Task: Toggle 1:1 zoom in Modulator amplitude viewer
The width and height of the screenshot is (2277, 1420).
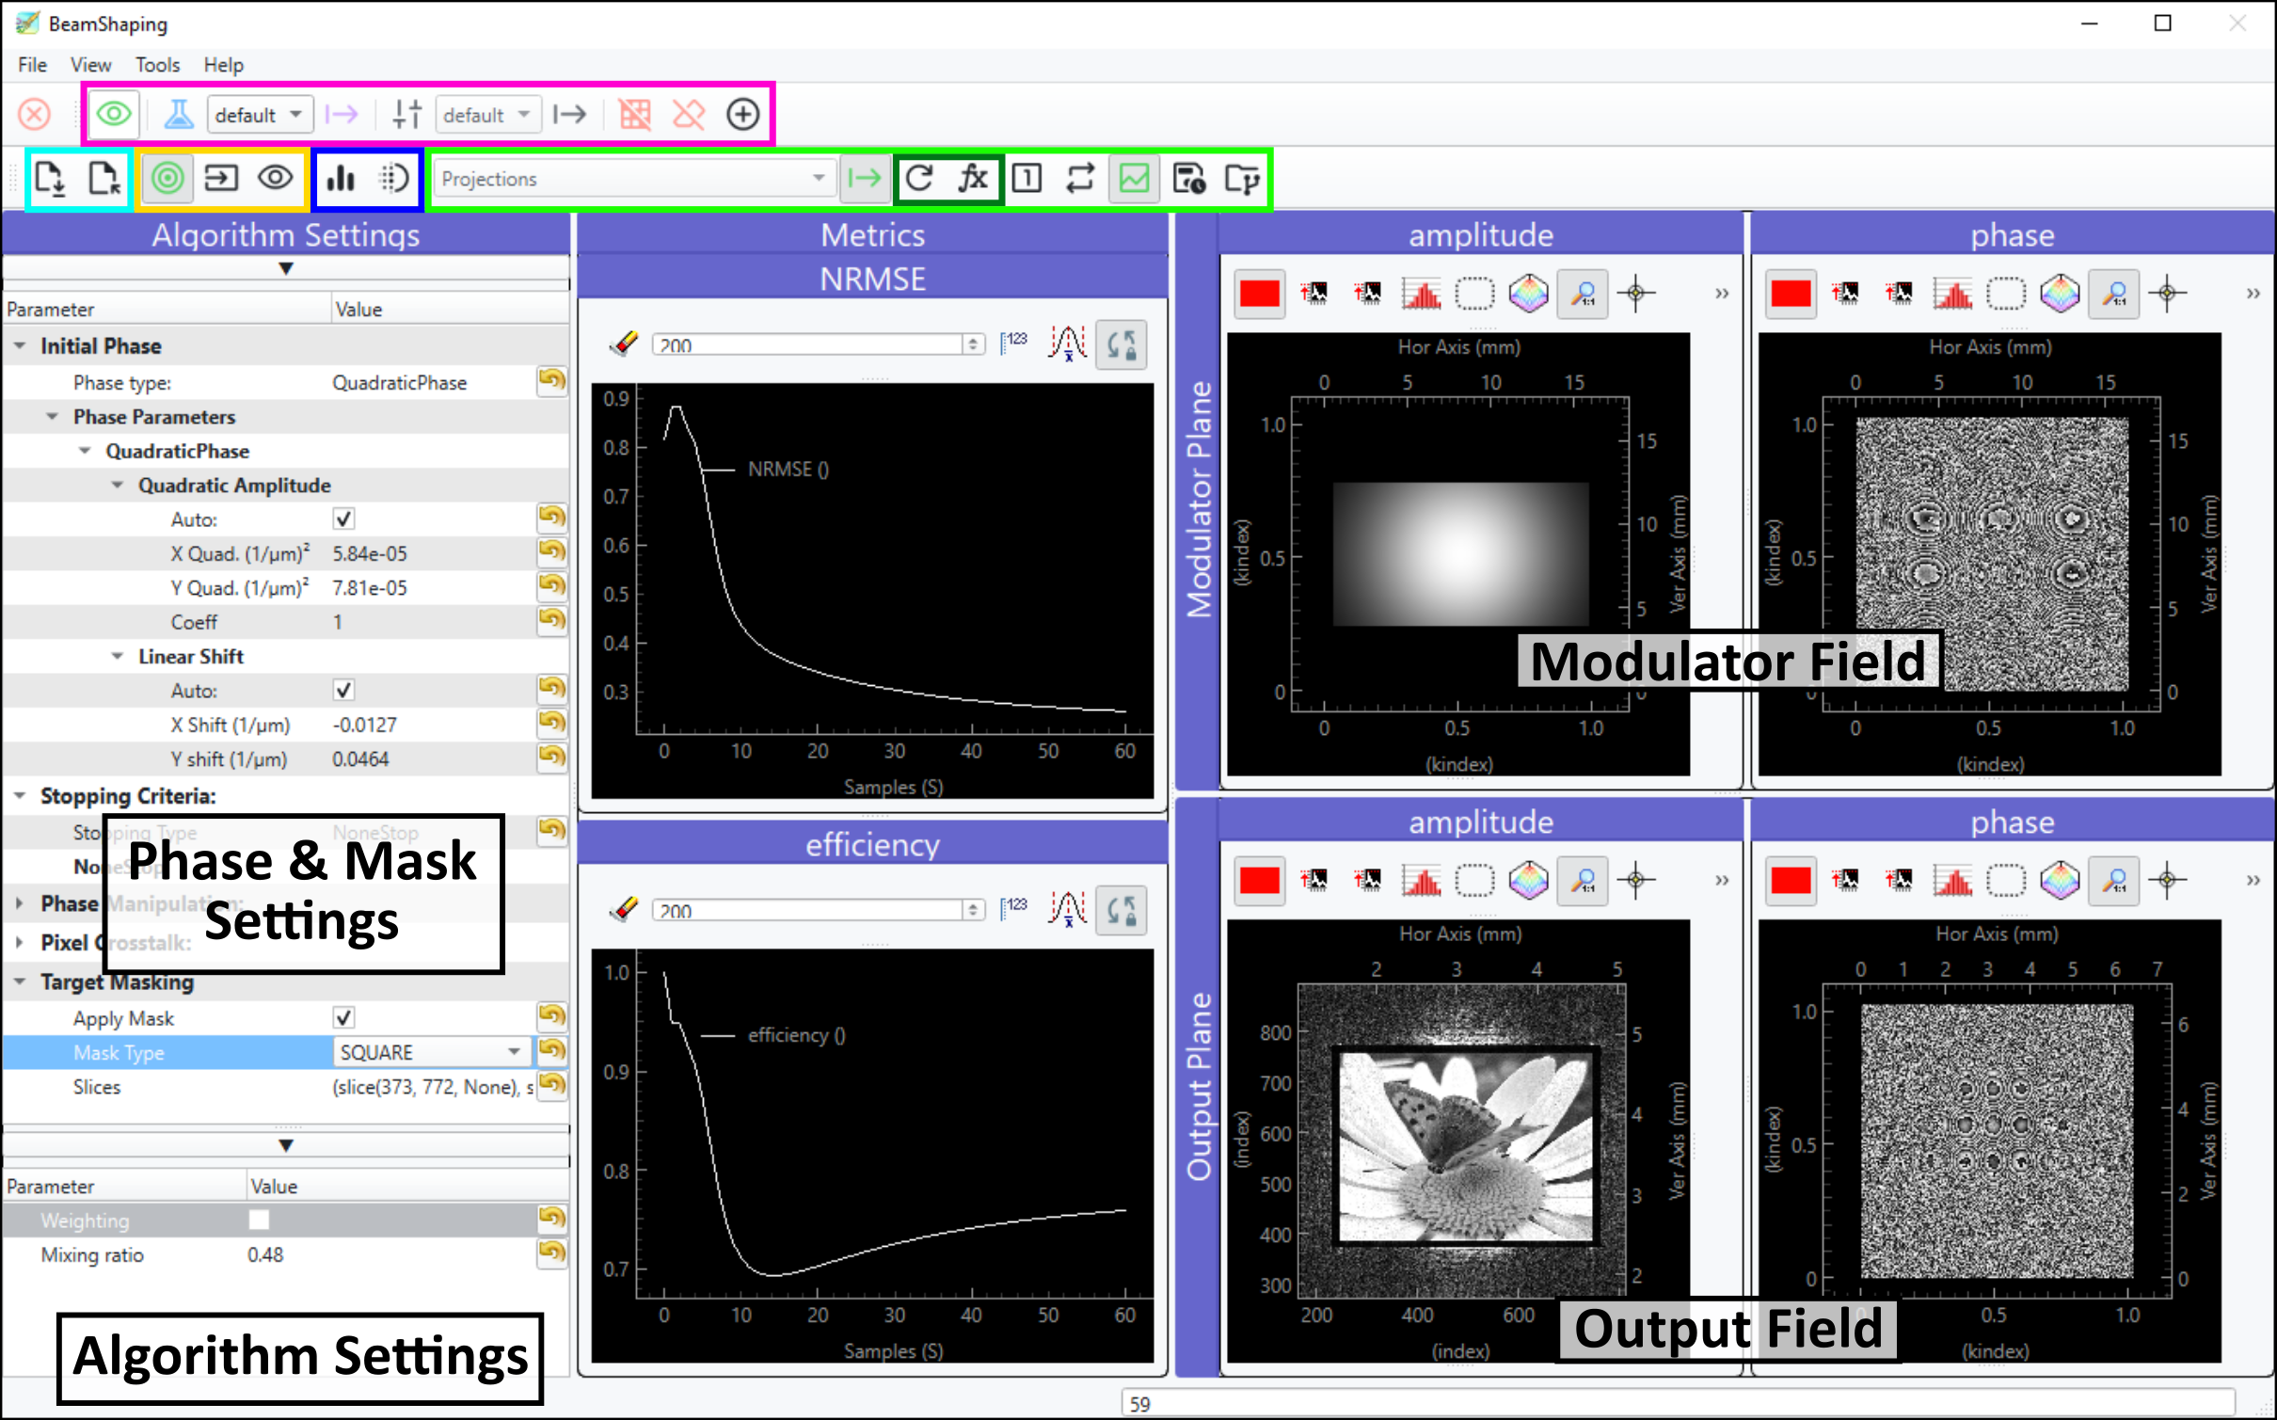Action: tap(1583, 294)
